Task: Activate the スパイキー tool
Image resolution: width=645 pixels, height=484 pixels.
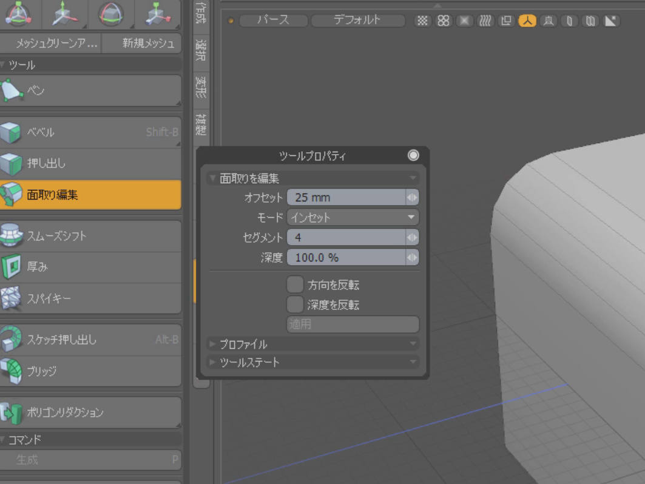Action: click(x=91, y=298)
